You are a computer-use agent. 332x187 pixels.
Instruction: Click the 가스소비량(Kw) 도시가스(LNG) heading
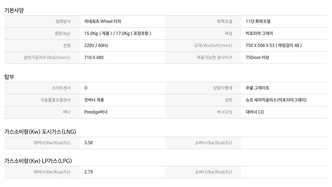point(40,132)
